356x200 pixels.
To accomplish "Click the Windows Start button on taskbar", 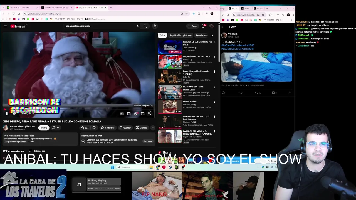I will (112, 167).
